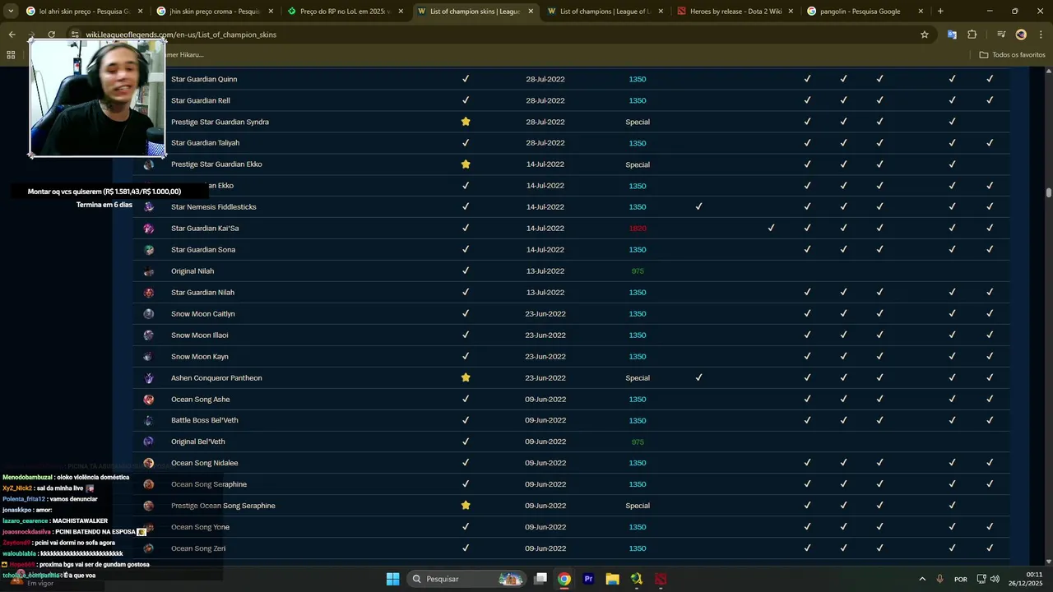Bookmark this page with the star icon

[x=925, y=35]
